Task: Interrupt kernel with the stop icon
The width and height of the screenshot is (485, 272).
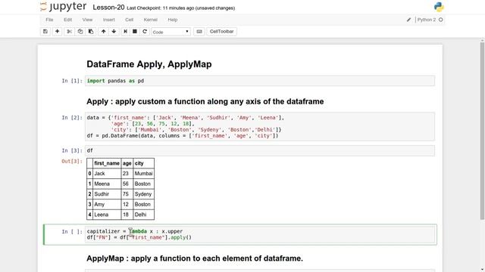Action: click(135, 32)
